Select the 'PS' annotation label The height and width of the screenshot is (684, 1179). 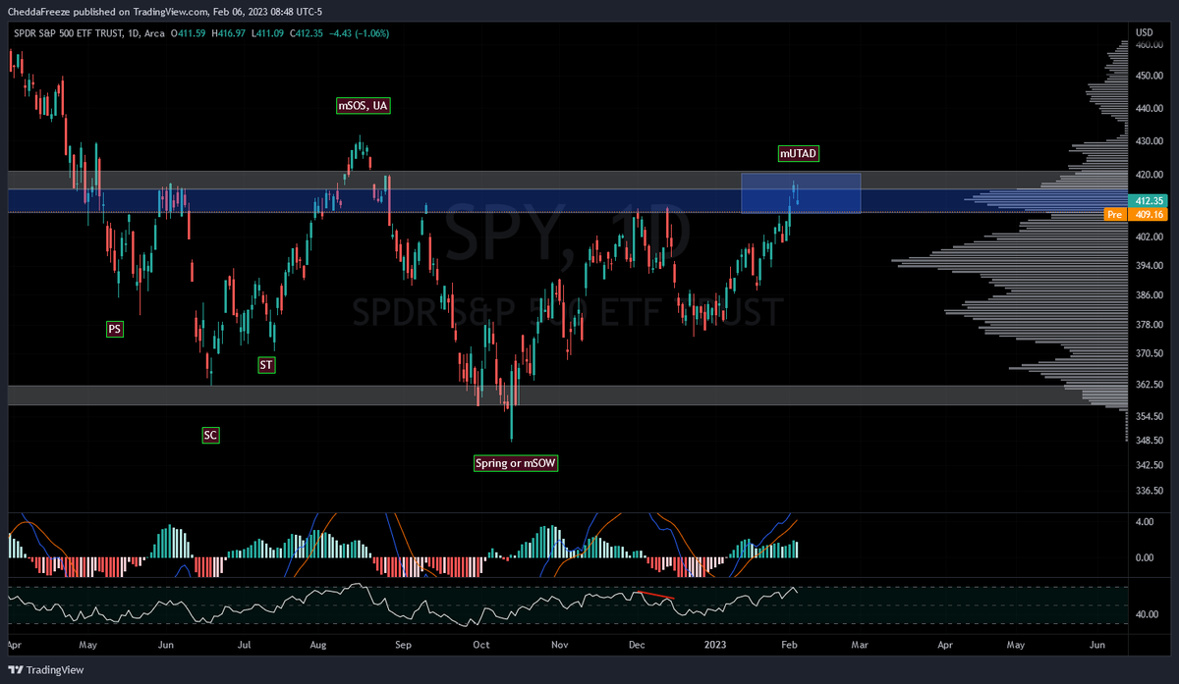115,329
